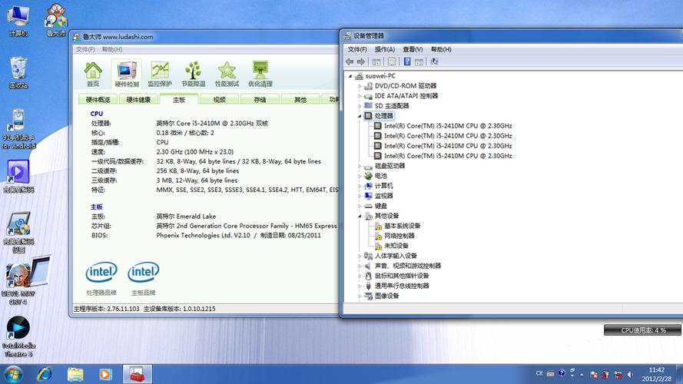
Task: Open the Devil May Cry 4 desktop shortcut
Action: (x=18, y=283)
